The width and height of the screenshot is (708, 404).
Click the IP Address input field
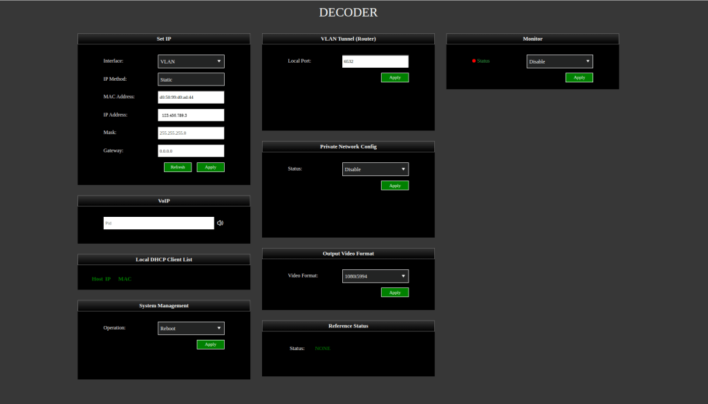point(191,115)
